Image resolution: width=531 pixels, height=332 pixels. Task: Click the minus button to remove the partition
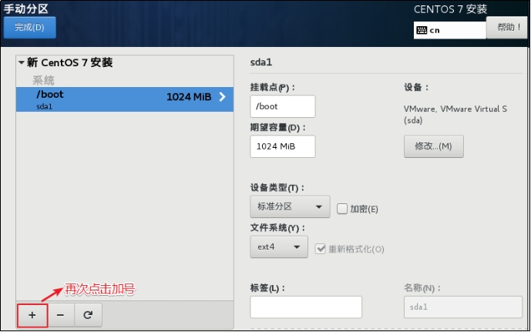60,315
